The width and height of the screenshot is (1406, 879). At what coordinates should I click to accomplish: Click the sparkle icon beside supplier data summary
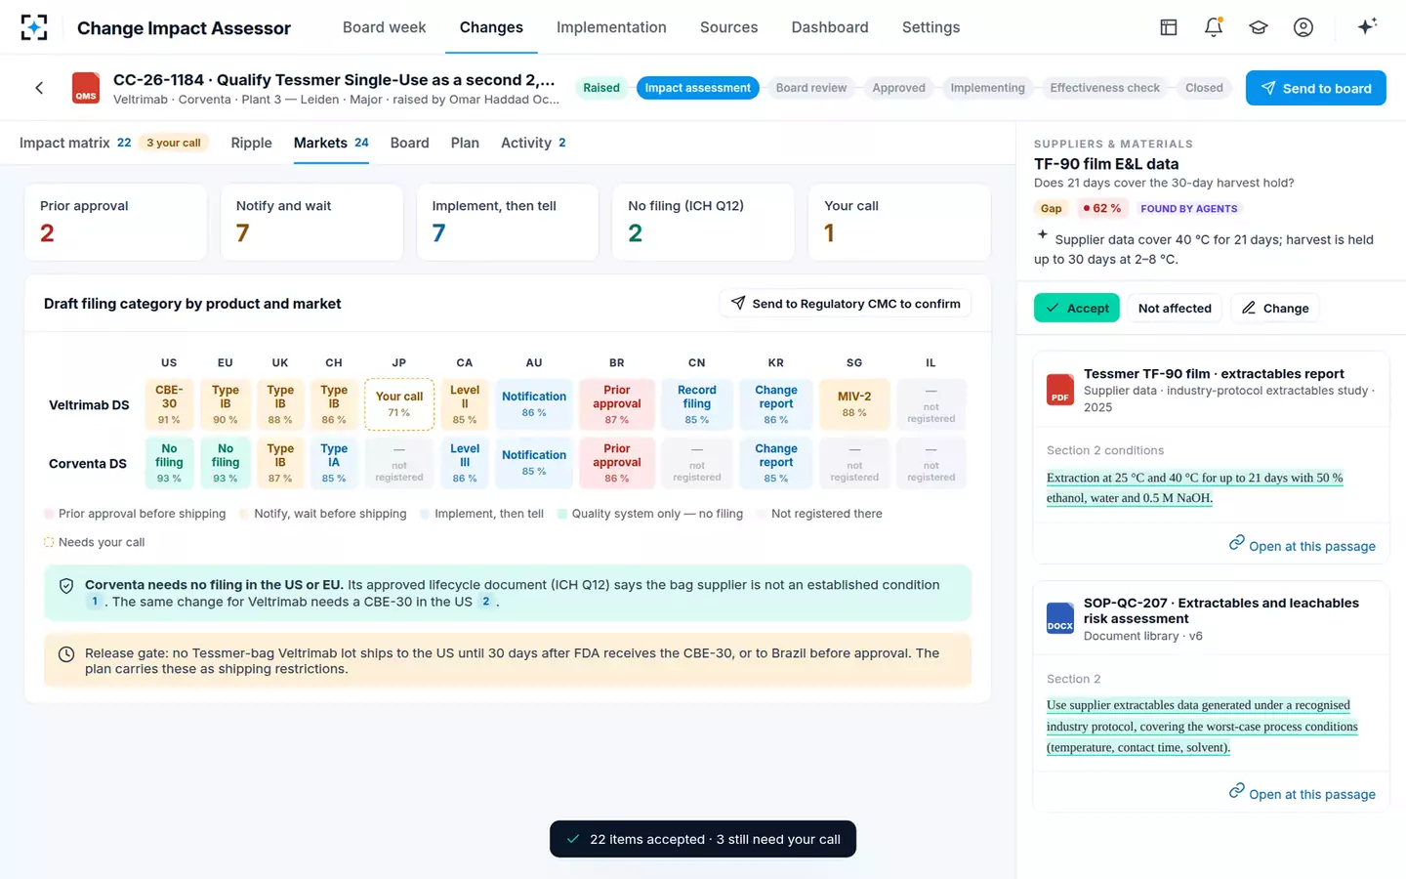point(1042,234)
